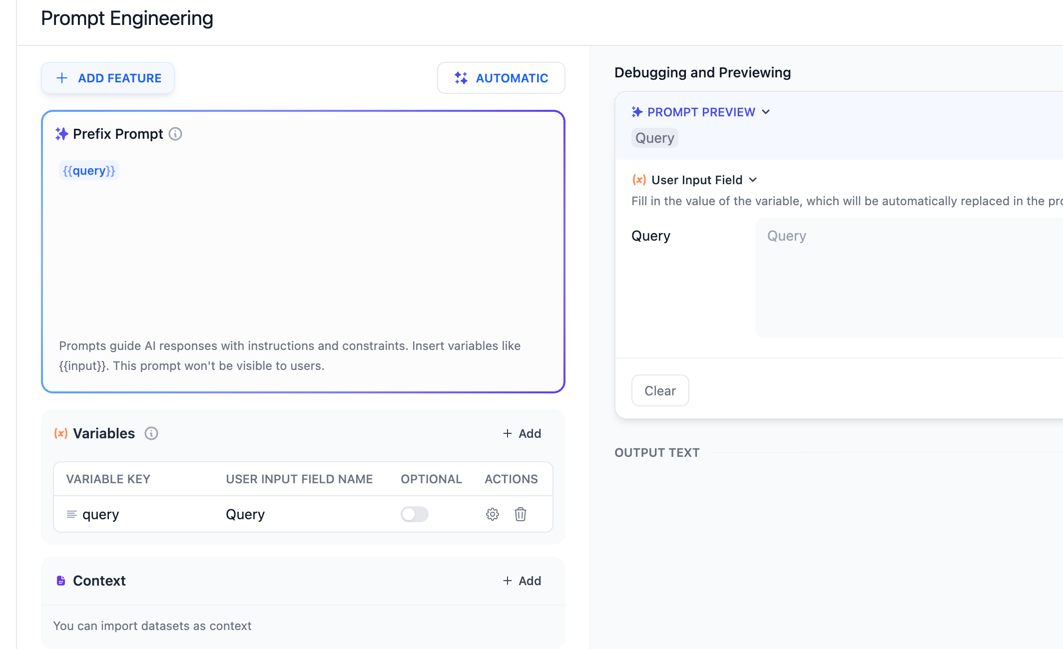1063x649 pixels.
Task: Run Automatic prompt generation
Action: 501,78
